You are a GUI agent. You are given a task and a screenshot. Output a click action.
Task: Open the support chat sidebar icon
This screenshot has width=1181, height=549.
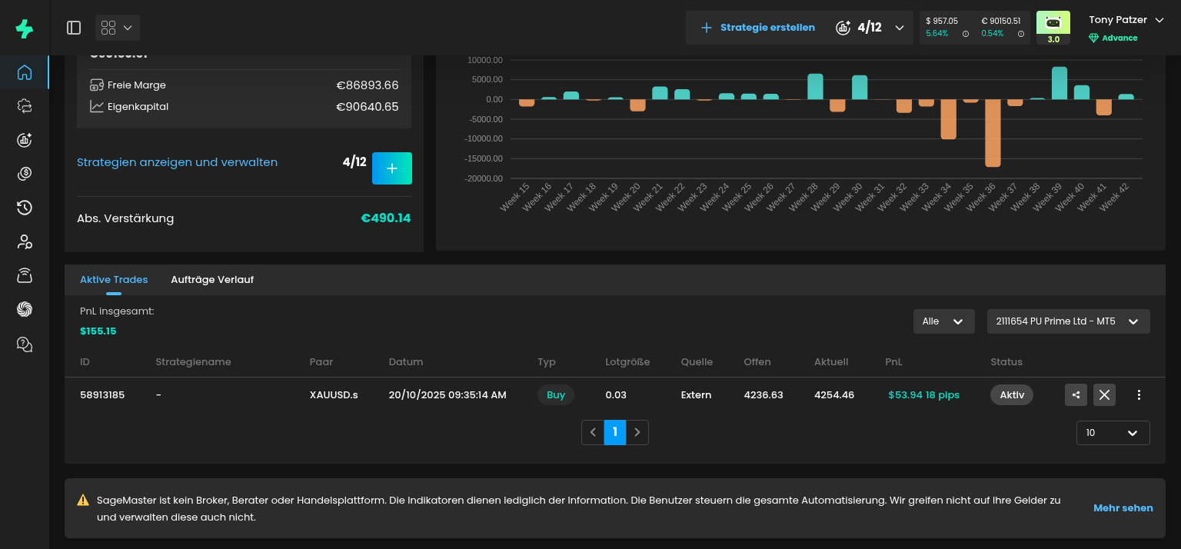click(x=25, y=344)
